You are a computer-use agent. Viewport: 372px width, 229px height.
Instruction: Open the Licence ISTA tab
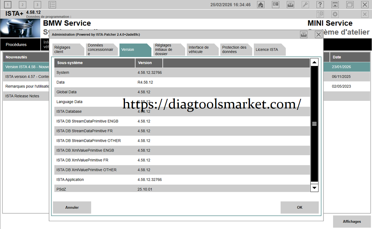click(268, 50)
